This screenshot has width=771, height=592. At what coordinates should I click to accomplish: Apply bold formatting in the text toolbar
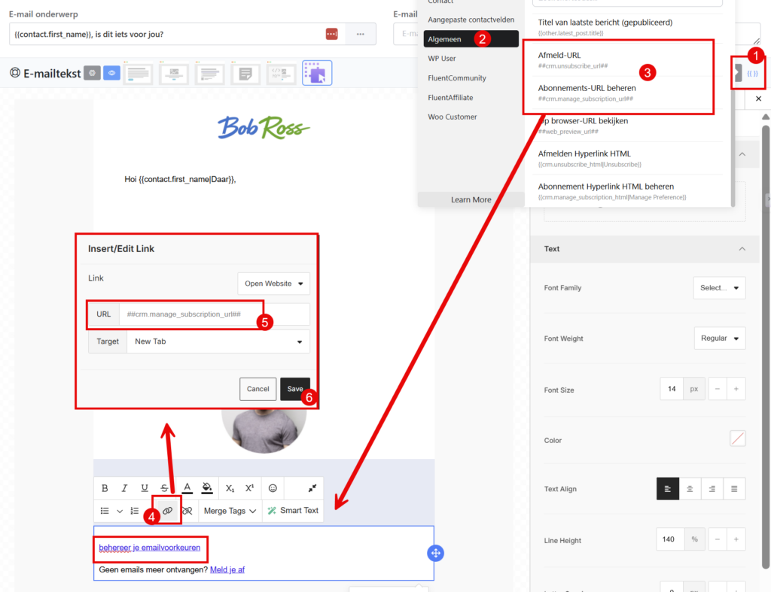click(x=105, y=488)
